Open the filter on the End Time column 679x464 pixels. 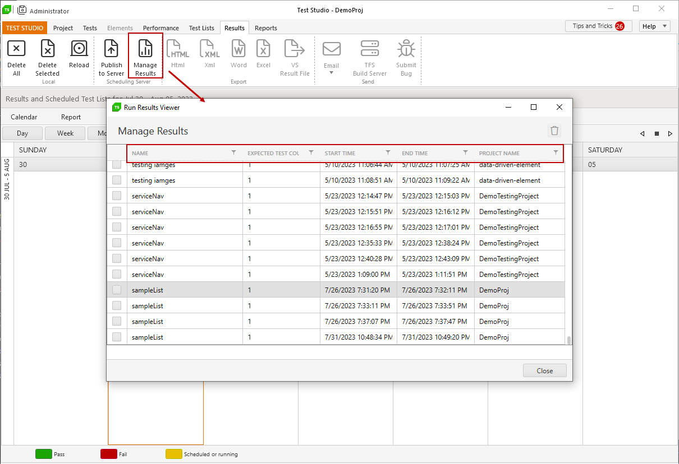(x=466, y=152)
